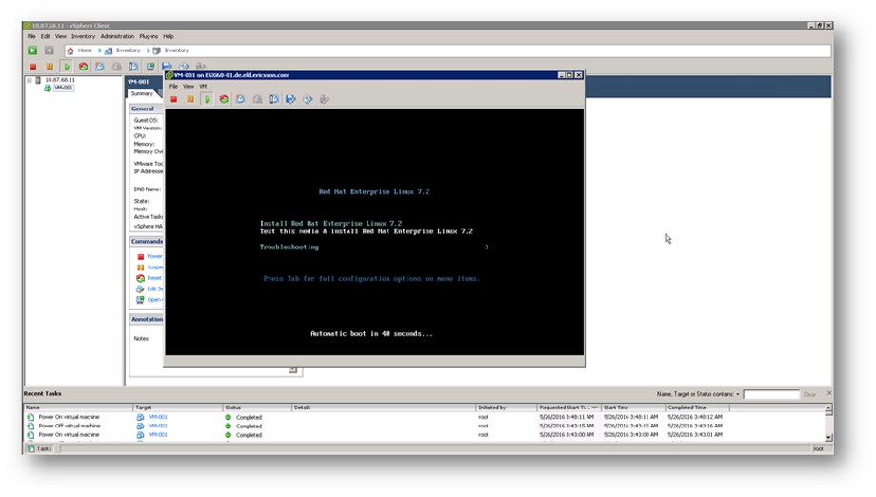Click the green back navigation arrow
The height and width of the screenshot is (497, 876).
(32, 50)
